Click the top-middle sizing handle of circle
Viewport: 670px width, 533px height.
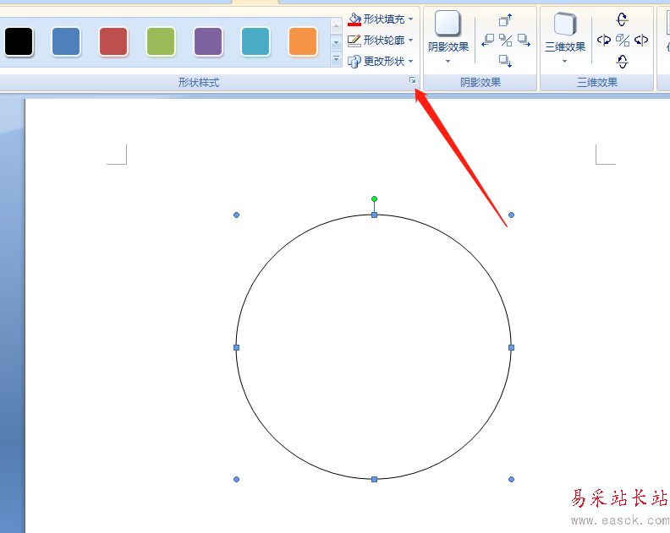click(374, 215)
